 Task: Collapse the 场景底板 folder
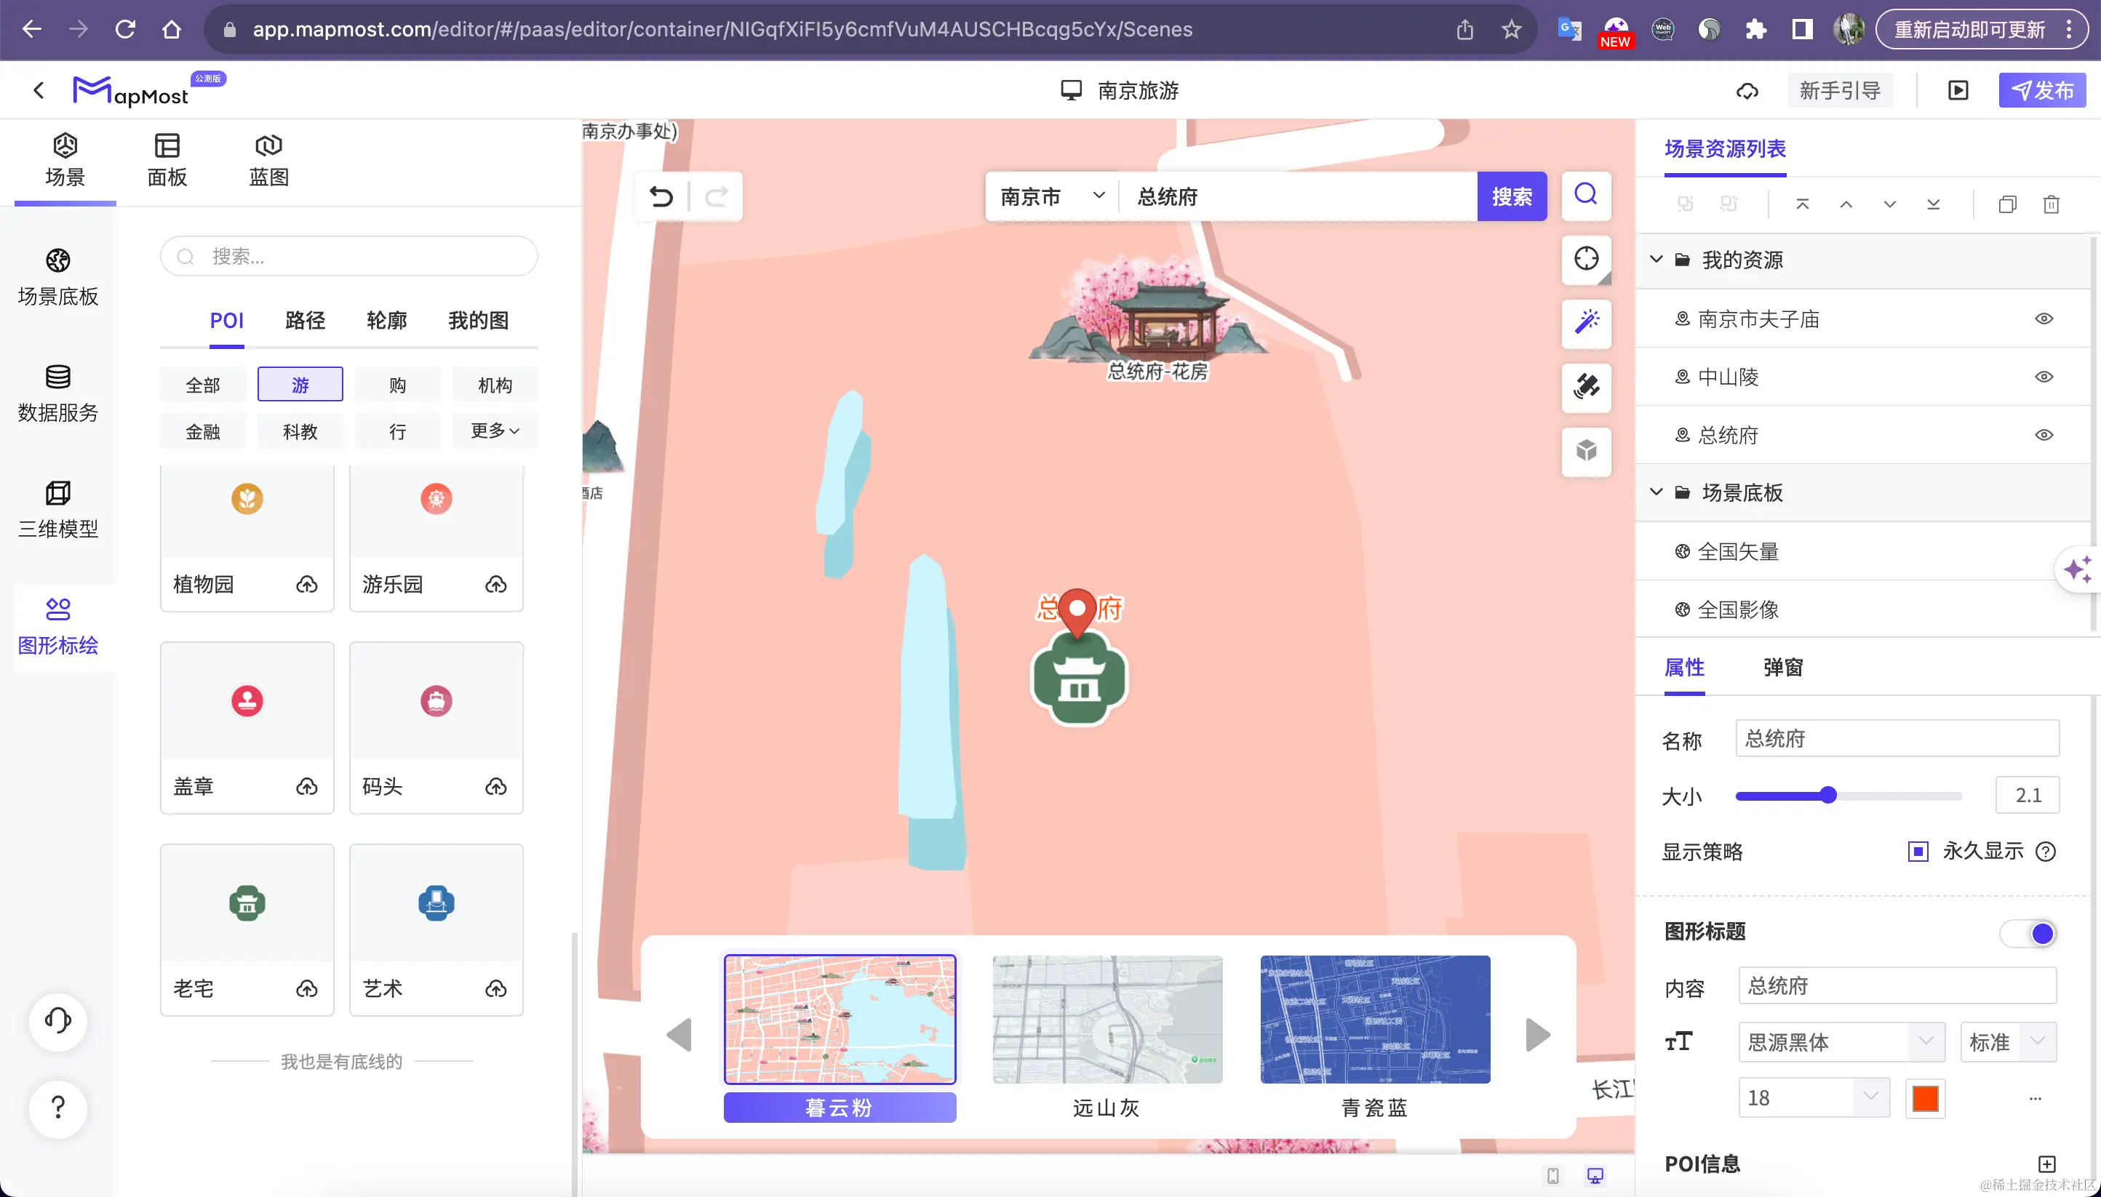point(1656,492)
